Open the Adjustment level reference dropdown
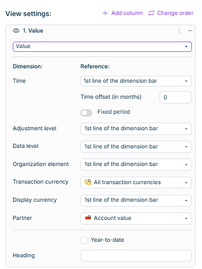This screenshot has width=202, height=269. click(x=136, y=129)
